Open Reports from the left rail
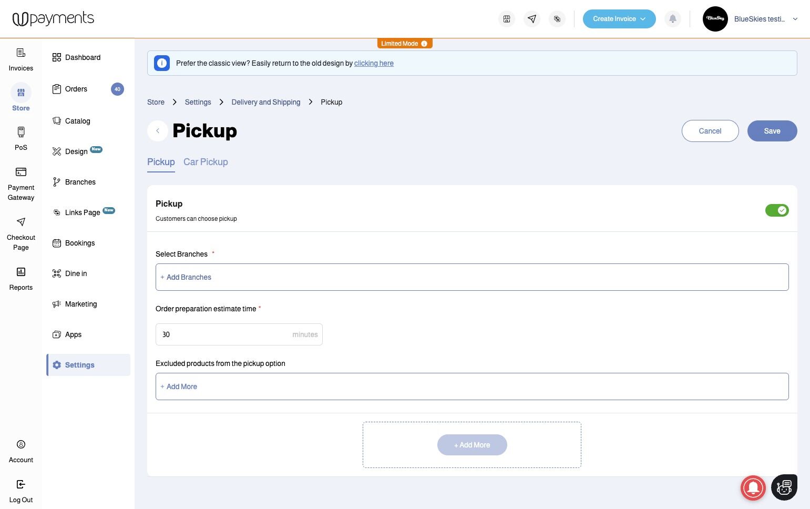Screen dimensions: 810x509 21,279
